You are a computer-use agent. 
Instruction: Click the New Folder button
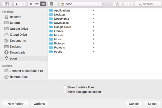coord(16,104)
